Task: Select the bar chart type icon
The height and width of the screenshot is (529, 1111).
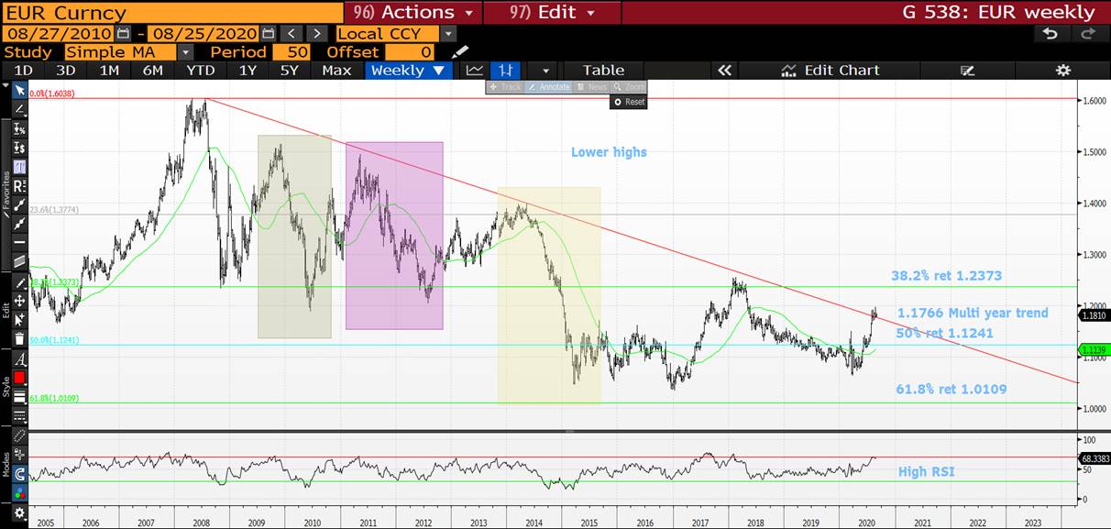Action: pos(505,71)
